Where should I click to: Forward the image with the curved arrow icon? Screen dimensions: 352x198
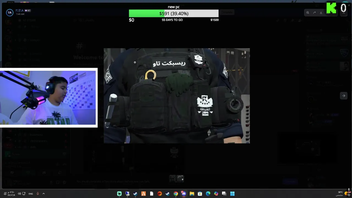(x=314, y=13)
